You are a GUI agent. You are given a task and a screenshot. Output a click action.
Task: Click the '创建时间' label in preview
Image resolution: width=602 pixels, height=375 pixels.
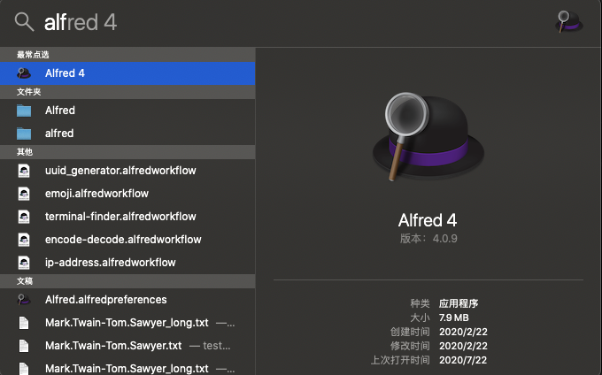click(410, 332)
